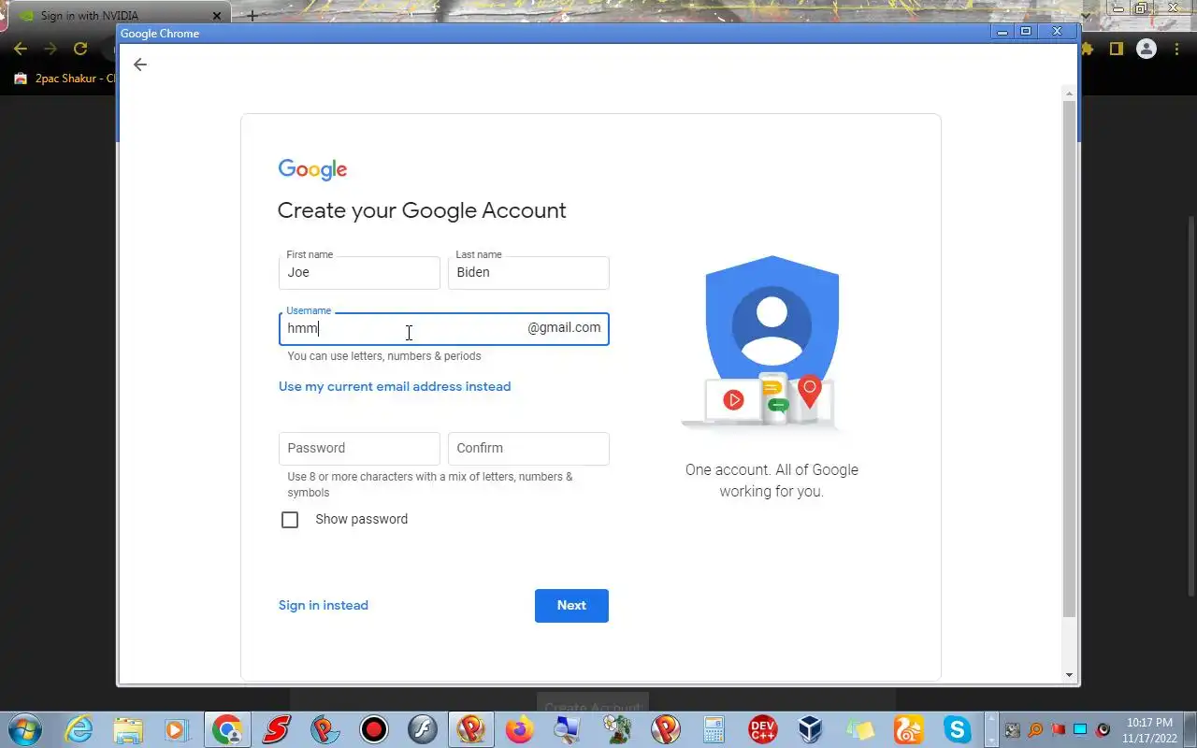Open the '2pac Shakur' bookmark
1197x748 pixels.
pos(65,79)
